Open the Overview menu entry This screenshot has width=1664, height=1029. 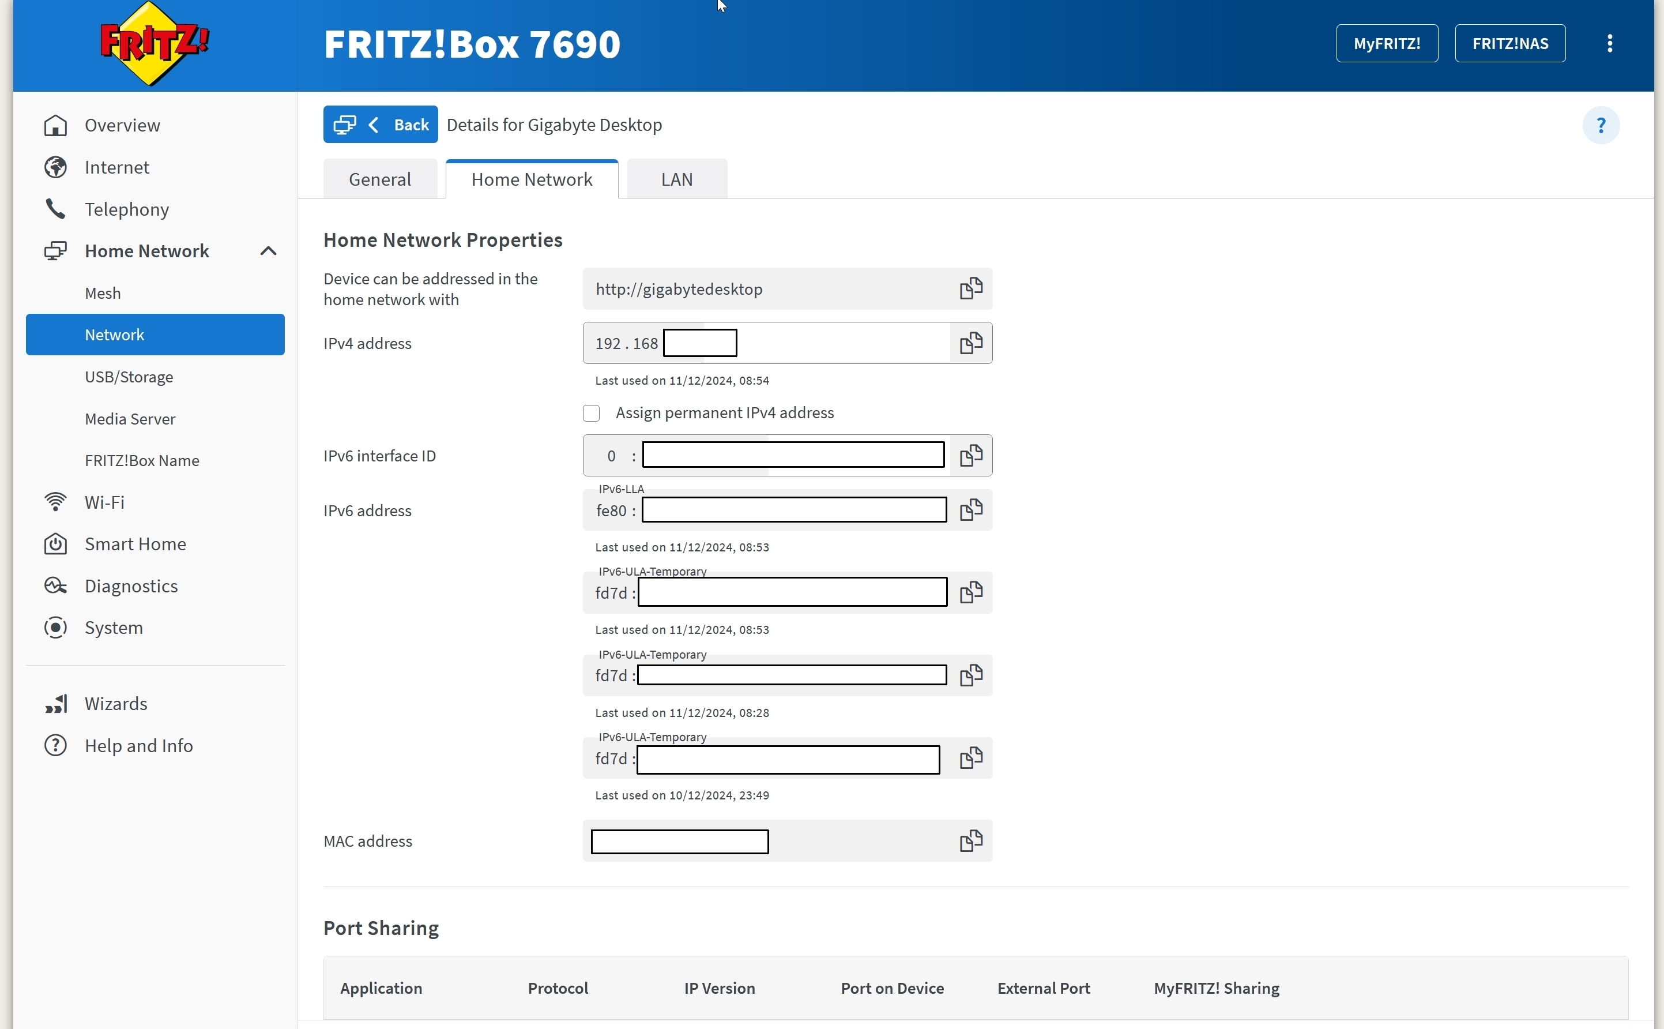coord(122,125)
